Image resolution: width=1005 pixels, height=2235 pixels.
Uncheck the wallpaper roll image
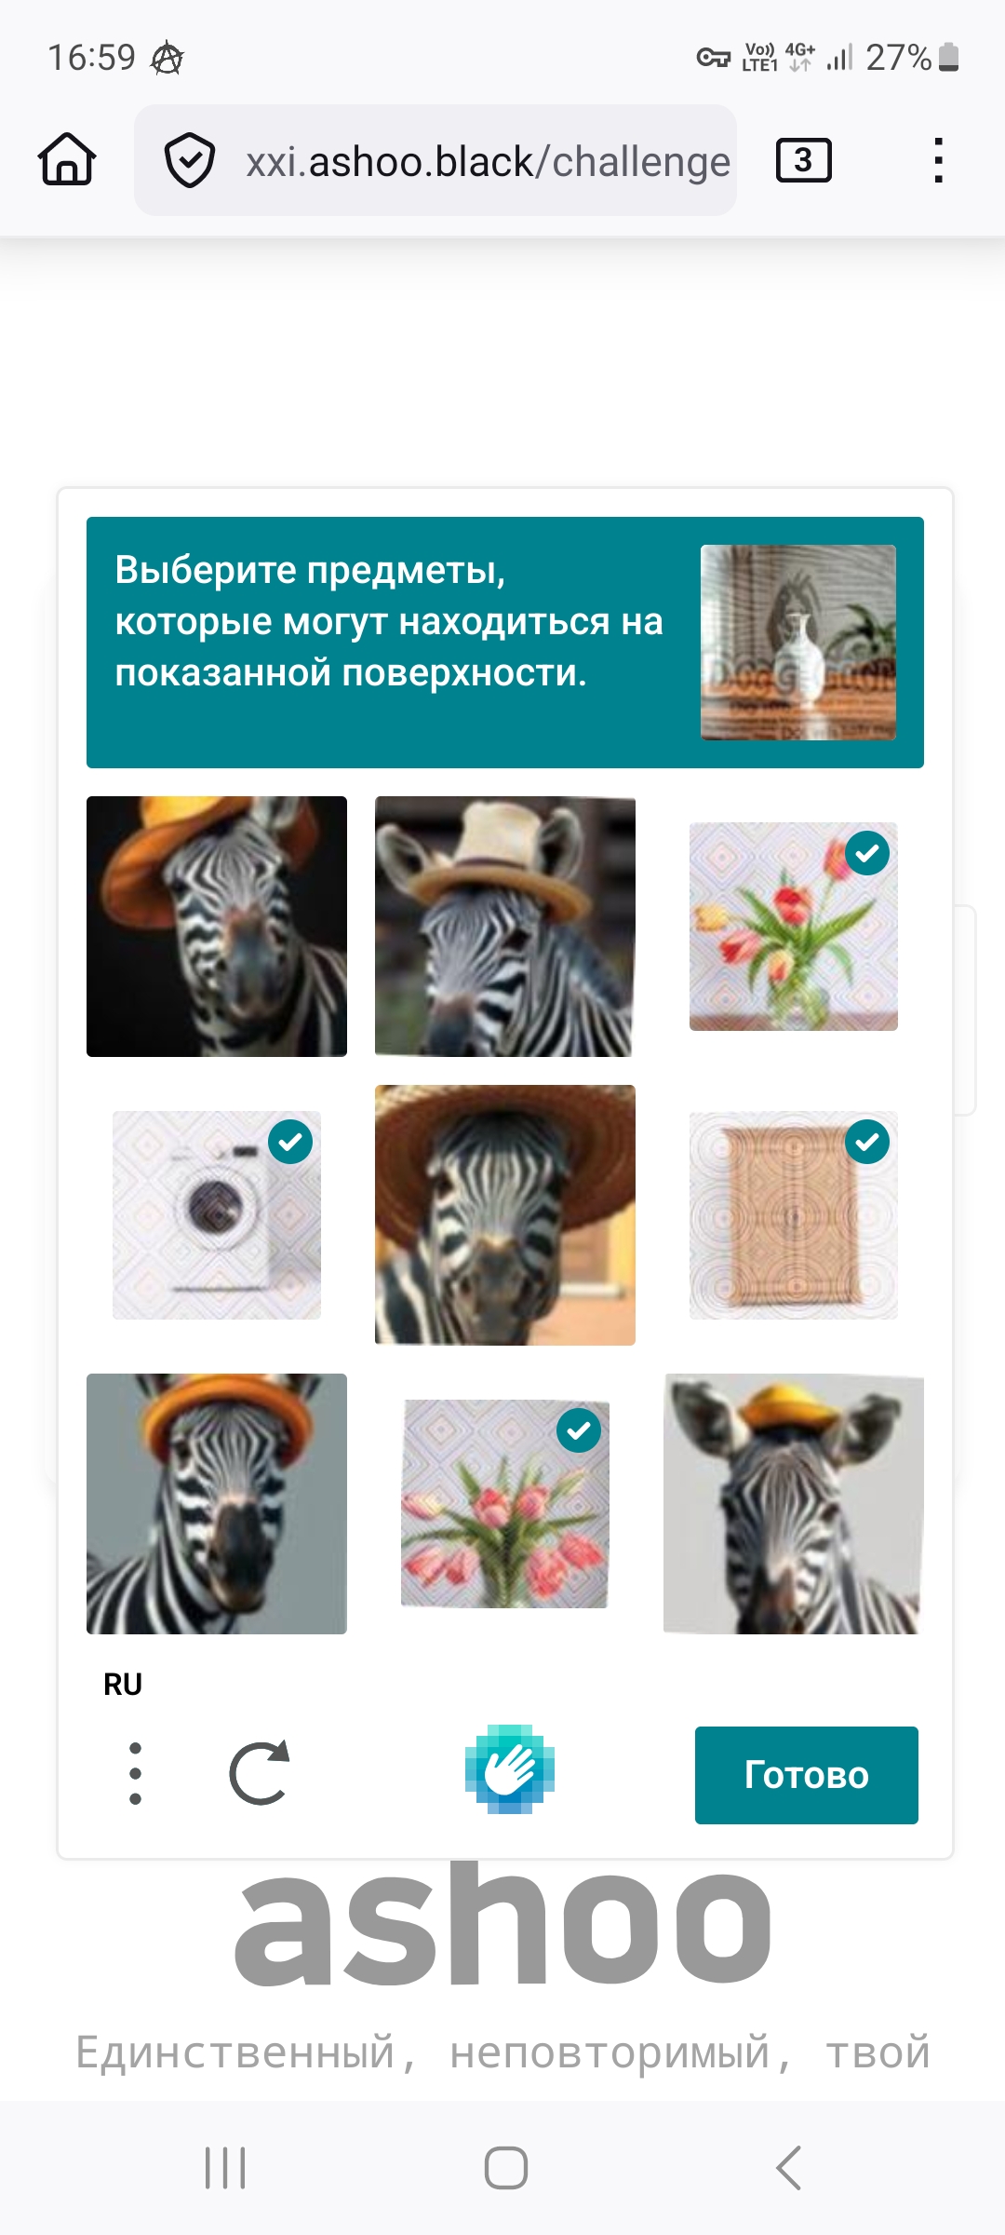pyautogui.click(x=794, y=1215)
